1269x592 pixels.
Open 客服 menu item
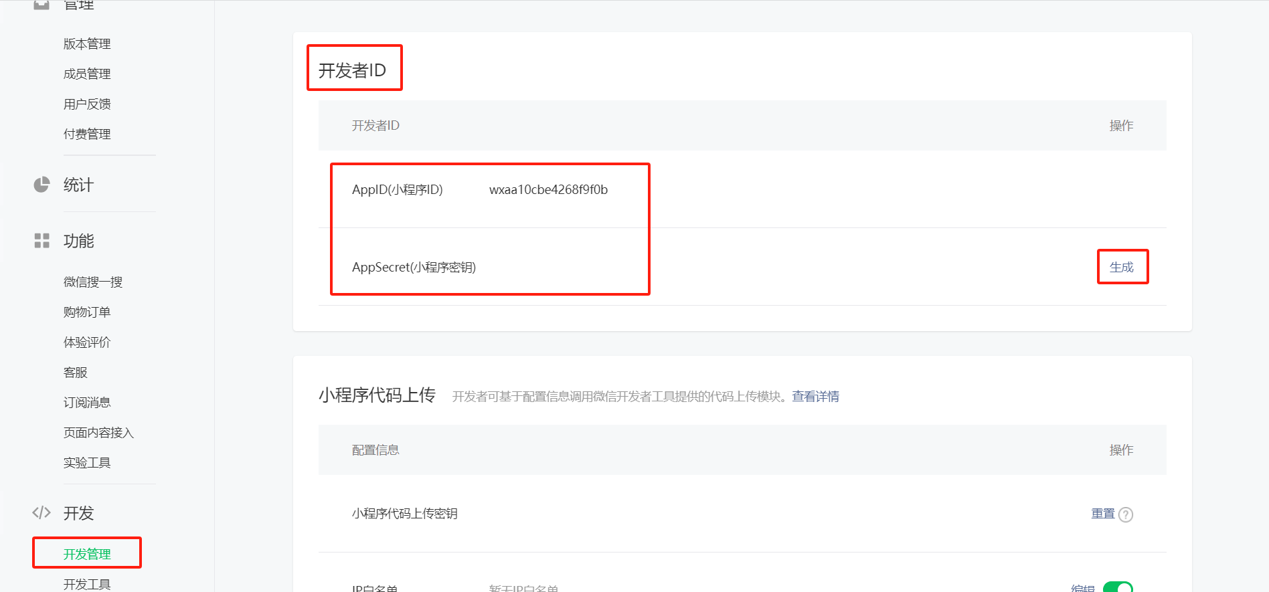[76, 373]
